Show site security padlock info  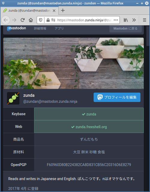click(48, 20)
